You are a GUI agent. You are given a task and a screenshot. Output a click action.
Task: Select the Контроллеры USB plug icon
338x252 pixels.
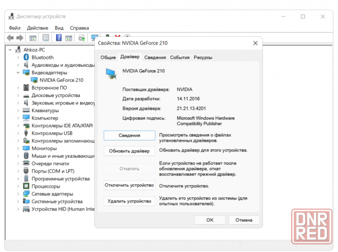[26, 133]
